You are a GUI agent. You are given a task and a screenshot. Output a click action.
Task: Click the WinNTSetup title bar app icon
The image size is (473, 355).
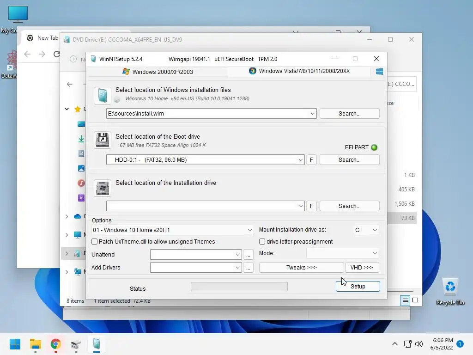pos(93,59)
